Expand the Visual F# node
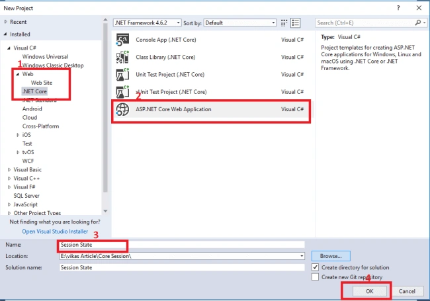 tap(9, 187)
